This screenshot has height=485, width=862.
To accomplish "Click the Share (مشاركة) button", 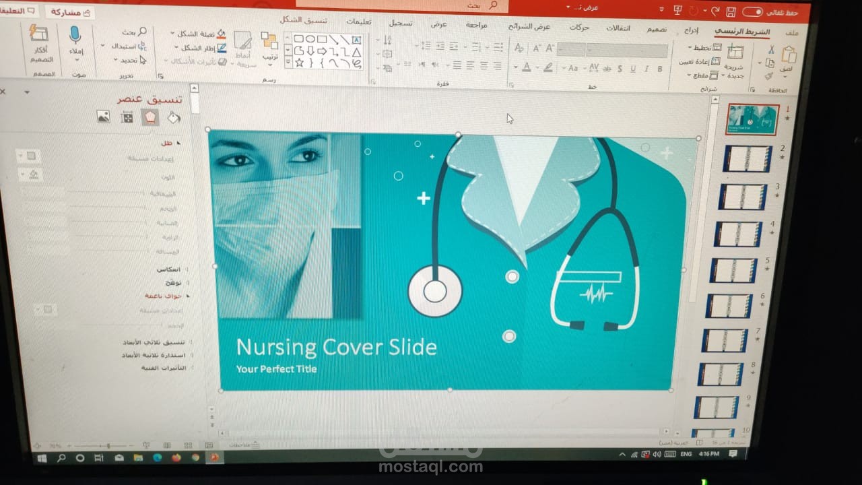I will [x=71, y=12].
